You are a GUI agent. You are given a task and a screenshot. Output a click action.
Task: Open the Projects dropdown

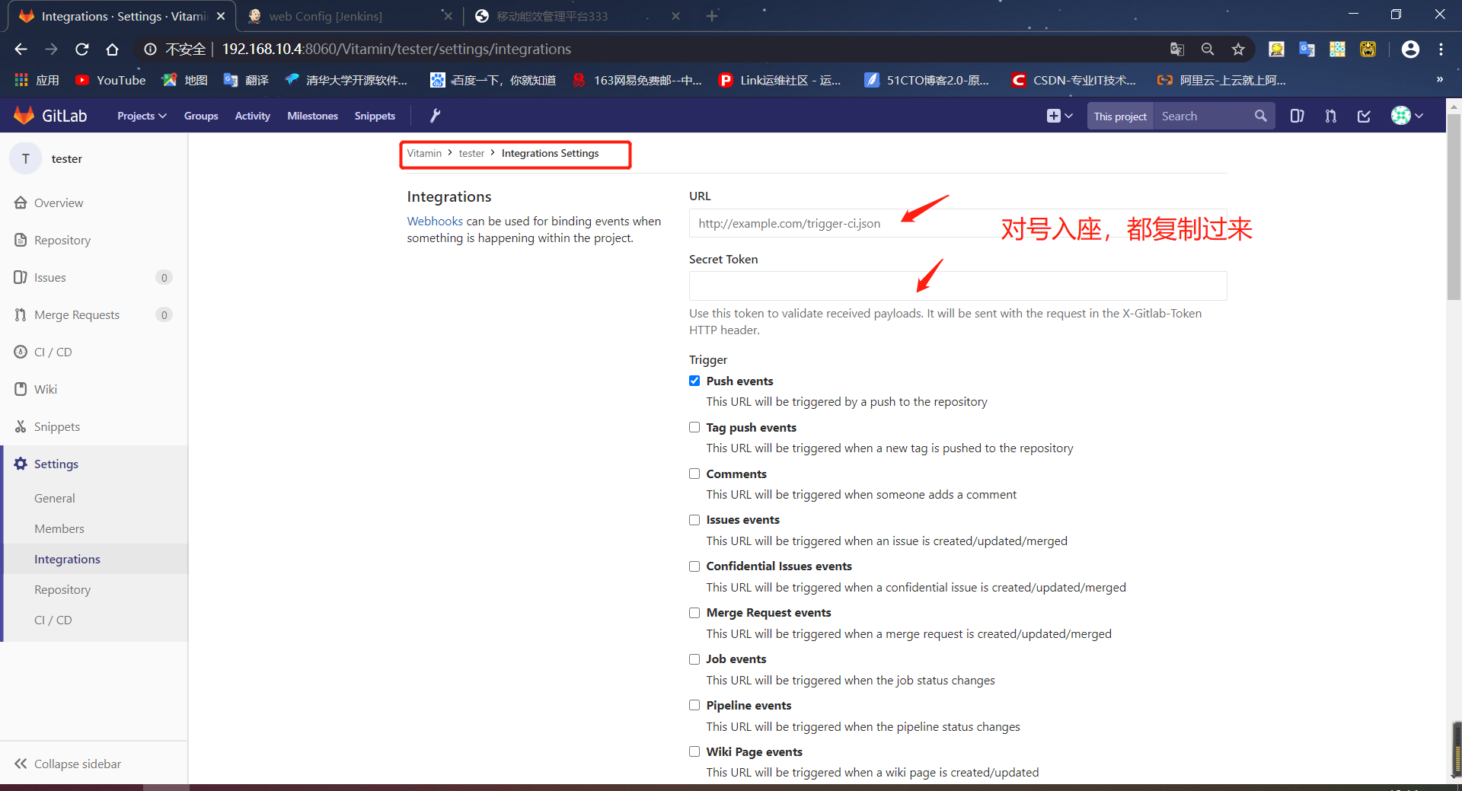[141, 115]
